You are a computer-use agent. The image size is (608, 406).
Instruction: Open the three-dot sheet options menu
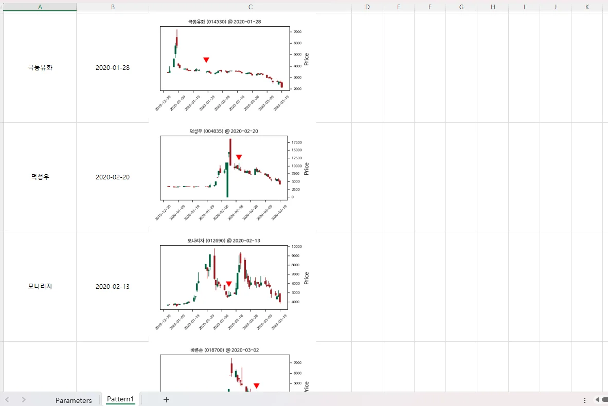[x=585, y=400]
